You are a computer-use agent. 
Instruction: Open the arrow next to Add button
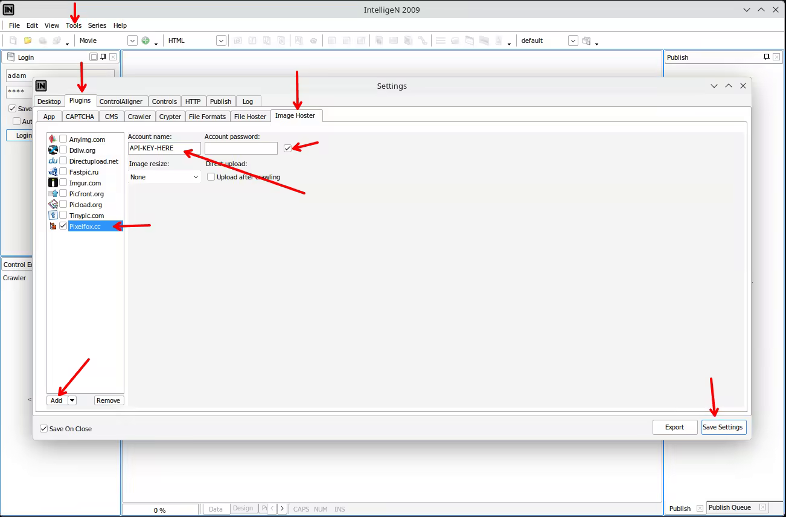(x=72, y=400)
